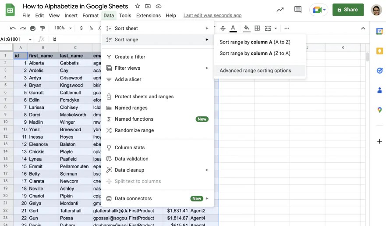Open Contacts side panel
Screen dimensions: 386x226
pos(379,90)
